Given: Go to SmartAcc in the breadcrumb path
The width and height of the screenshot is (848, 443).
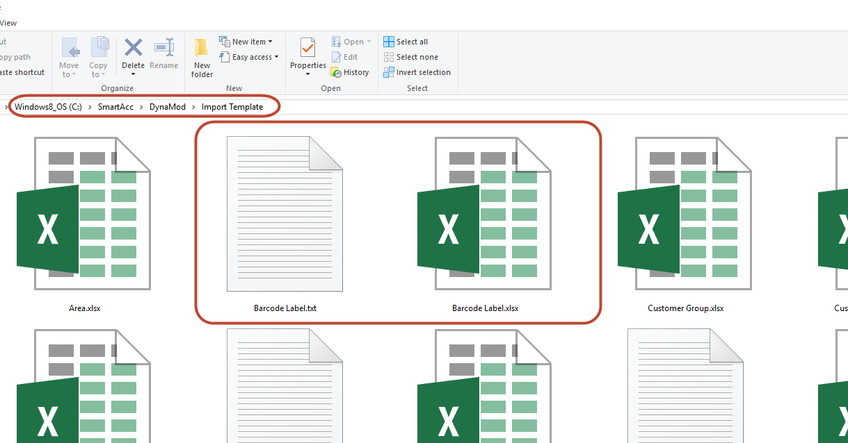Looking at the screenshot, I should click(115, 107).
